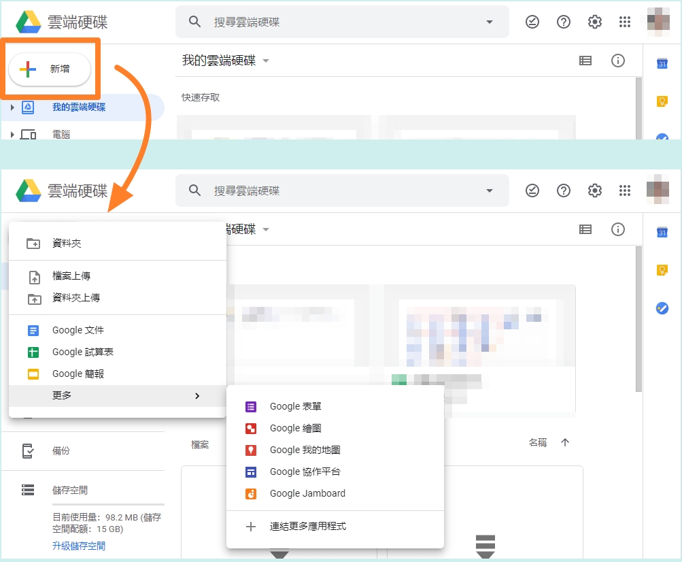Open the Keep side panel icon in the lower screenshot
Viewport: 682px width, 562px height.
[662, 270]
